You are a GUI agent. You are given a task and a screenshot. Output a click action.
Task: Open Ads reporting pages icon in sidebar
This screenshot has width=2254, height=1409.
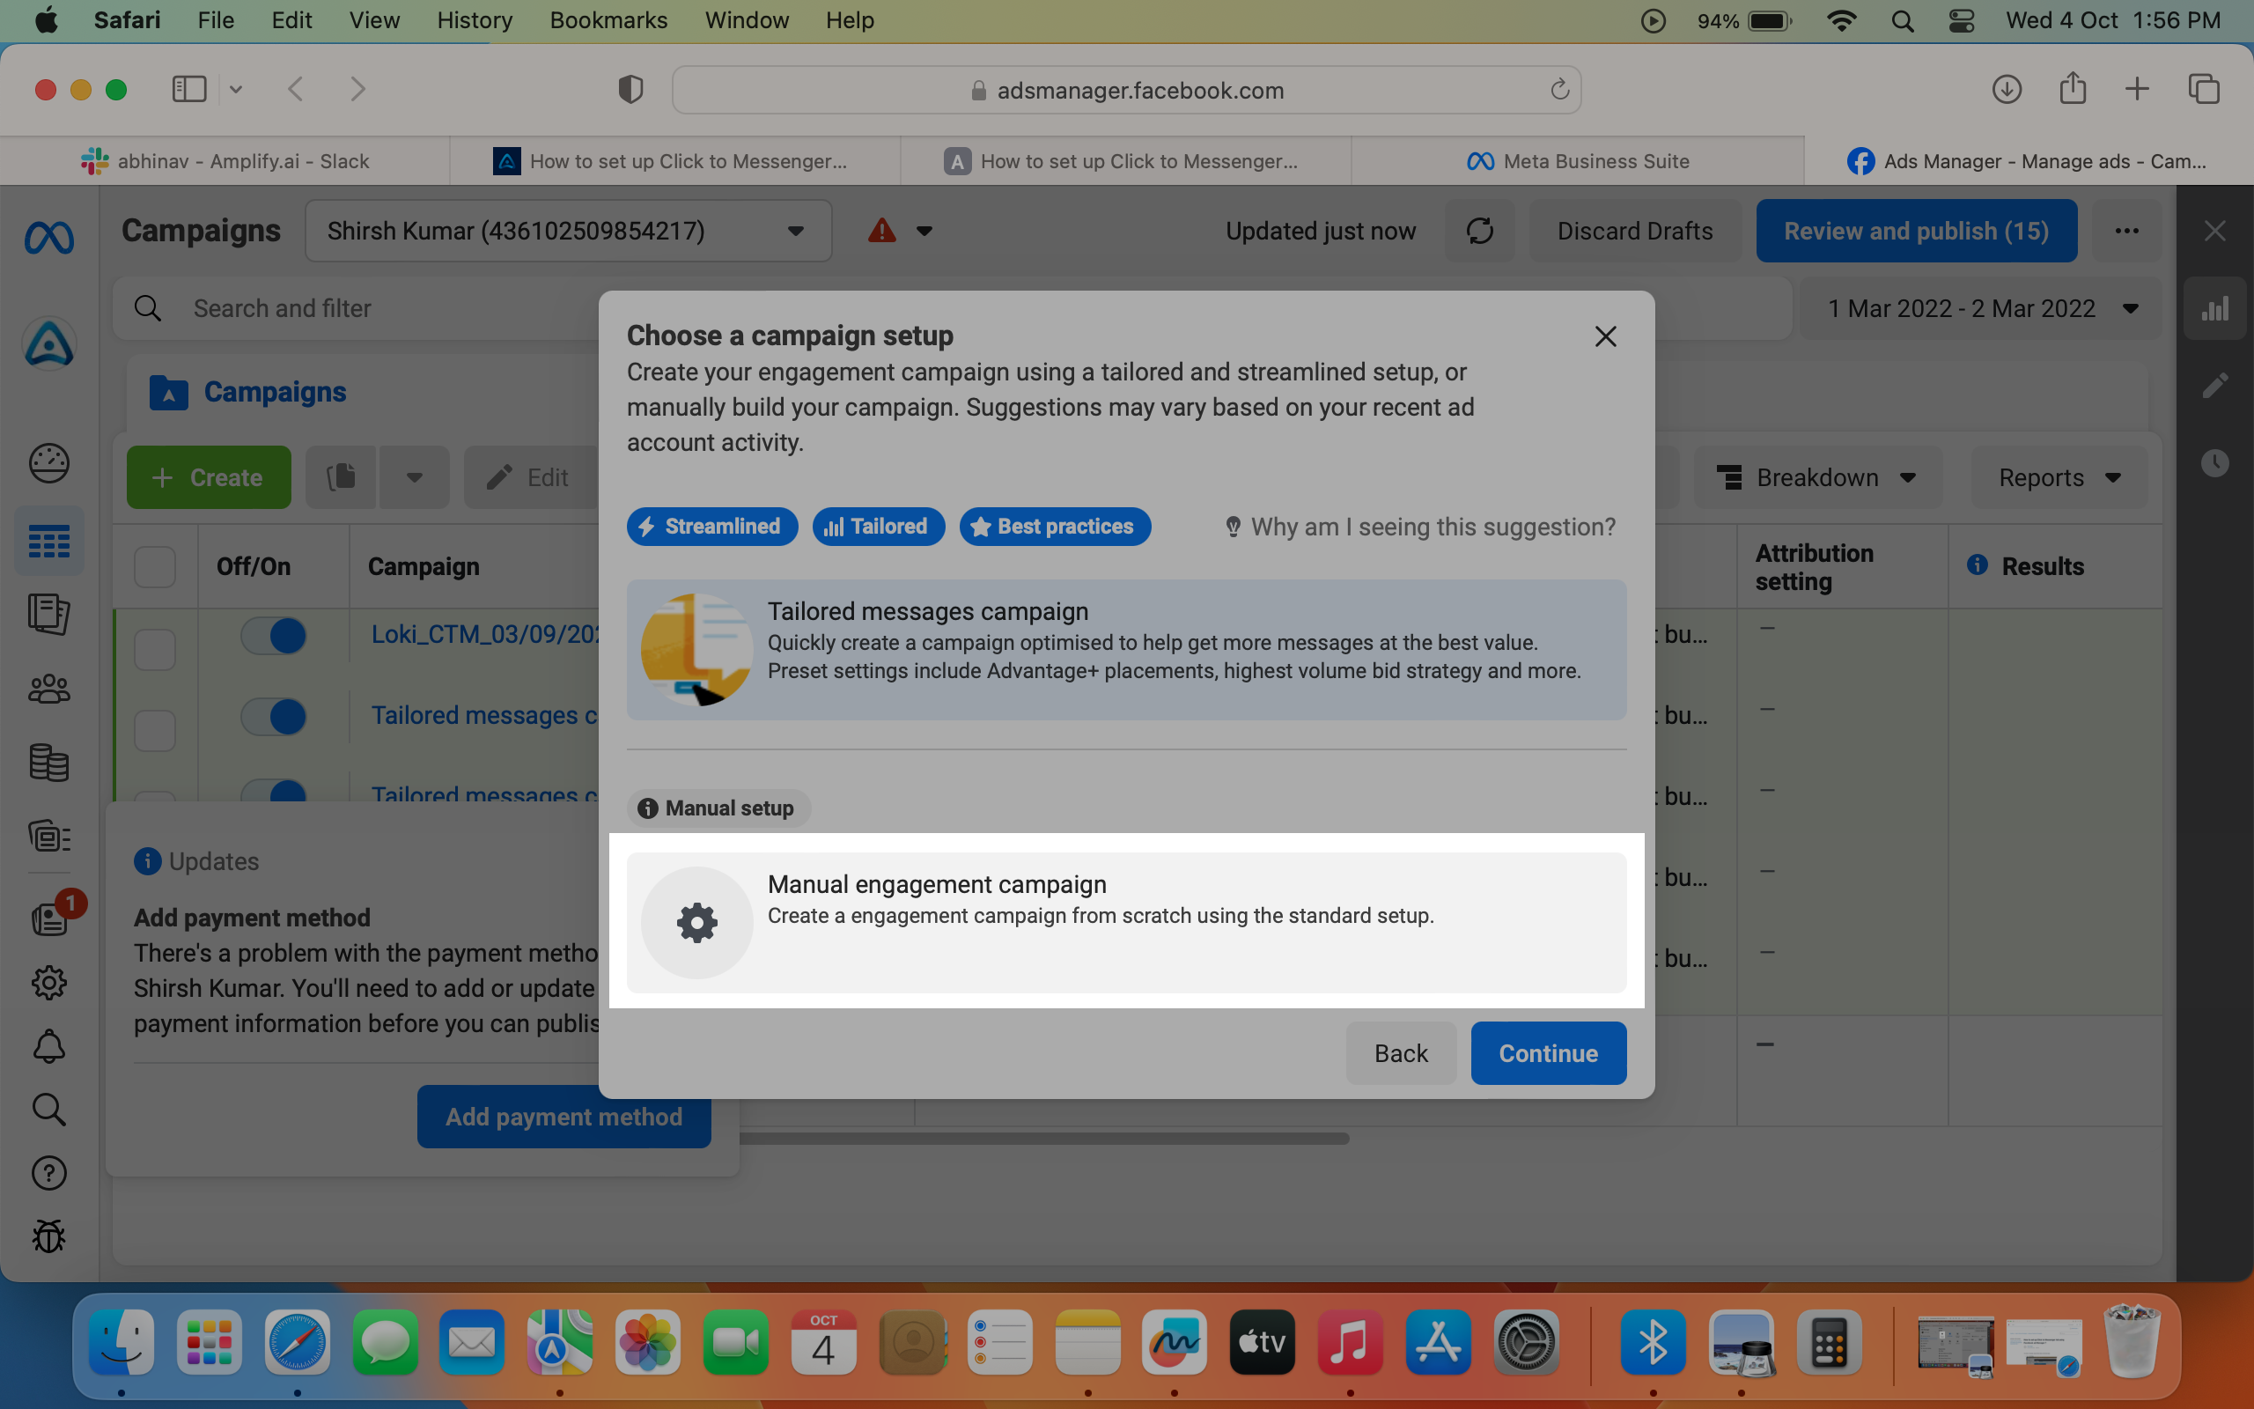(48, 614)
